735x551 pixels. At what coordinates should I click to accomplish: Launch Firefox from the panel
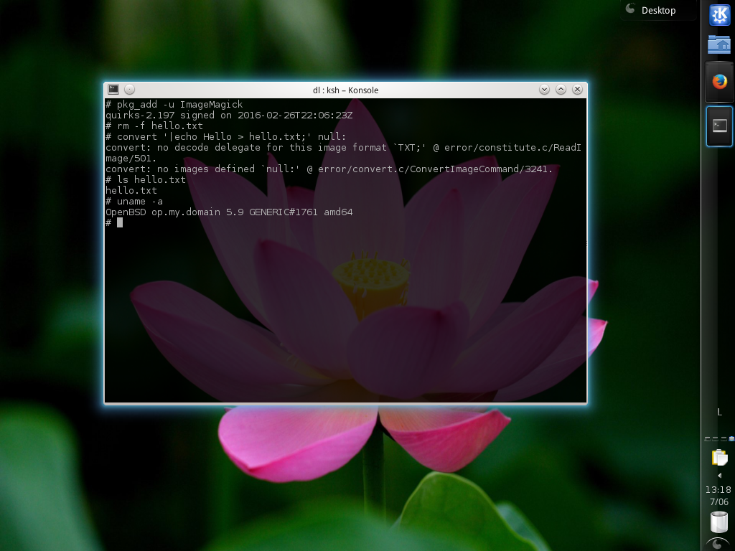pos(719,81)
